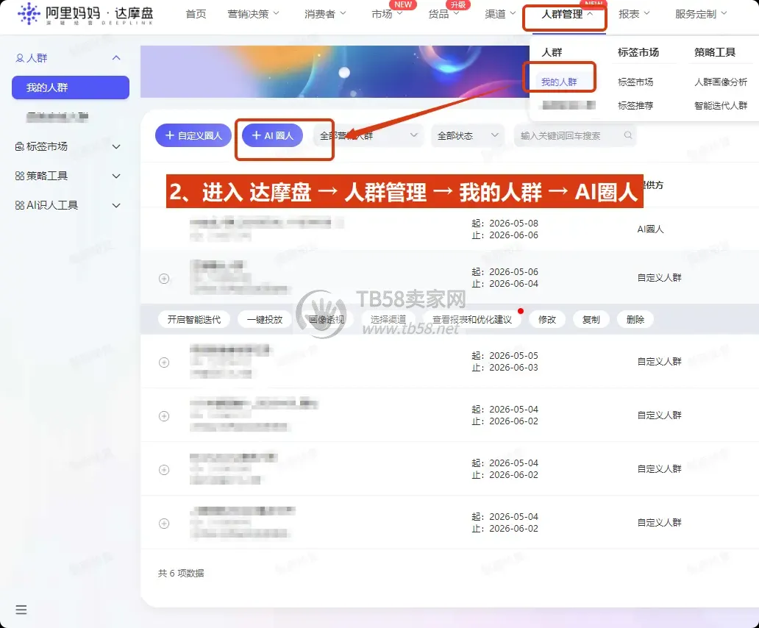Choose 标签市场 item under 标签市场 column
The image size is (759, 628).
[635, 82]
